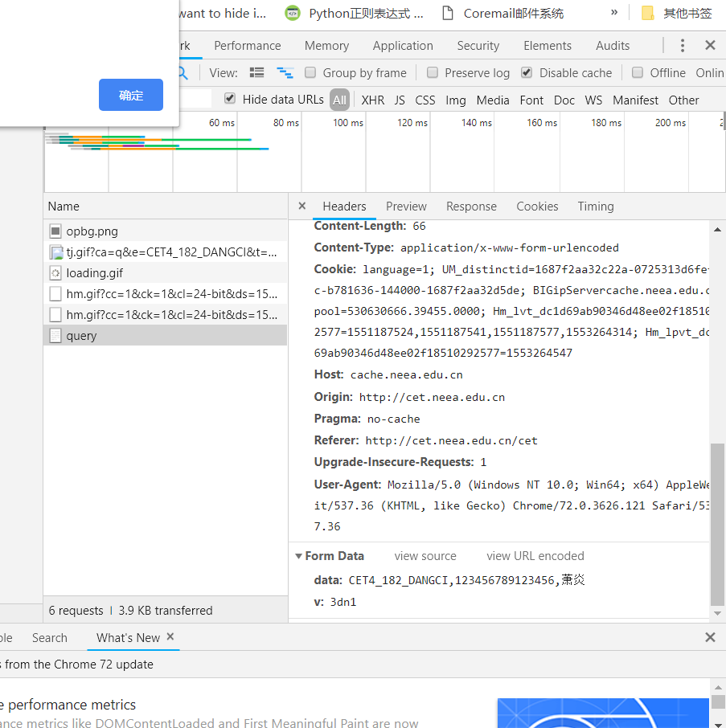The height and width of the screenshot is (728, 726).
Task: Filter requests by JS
Action: point(400,100)
